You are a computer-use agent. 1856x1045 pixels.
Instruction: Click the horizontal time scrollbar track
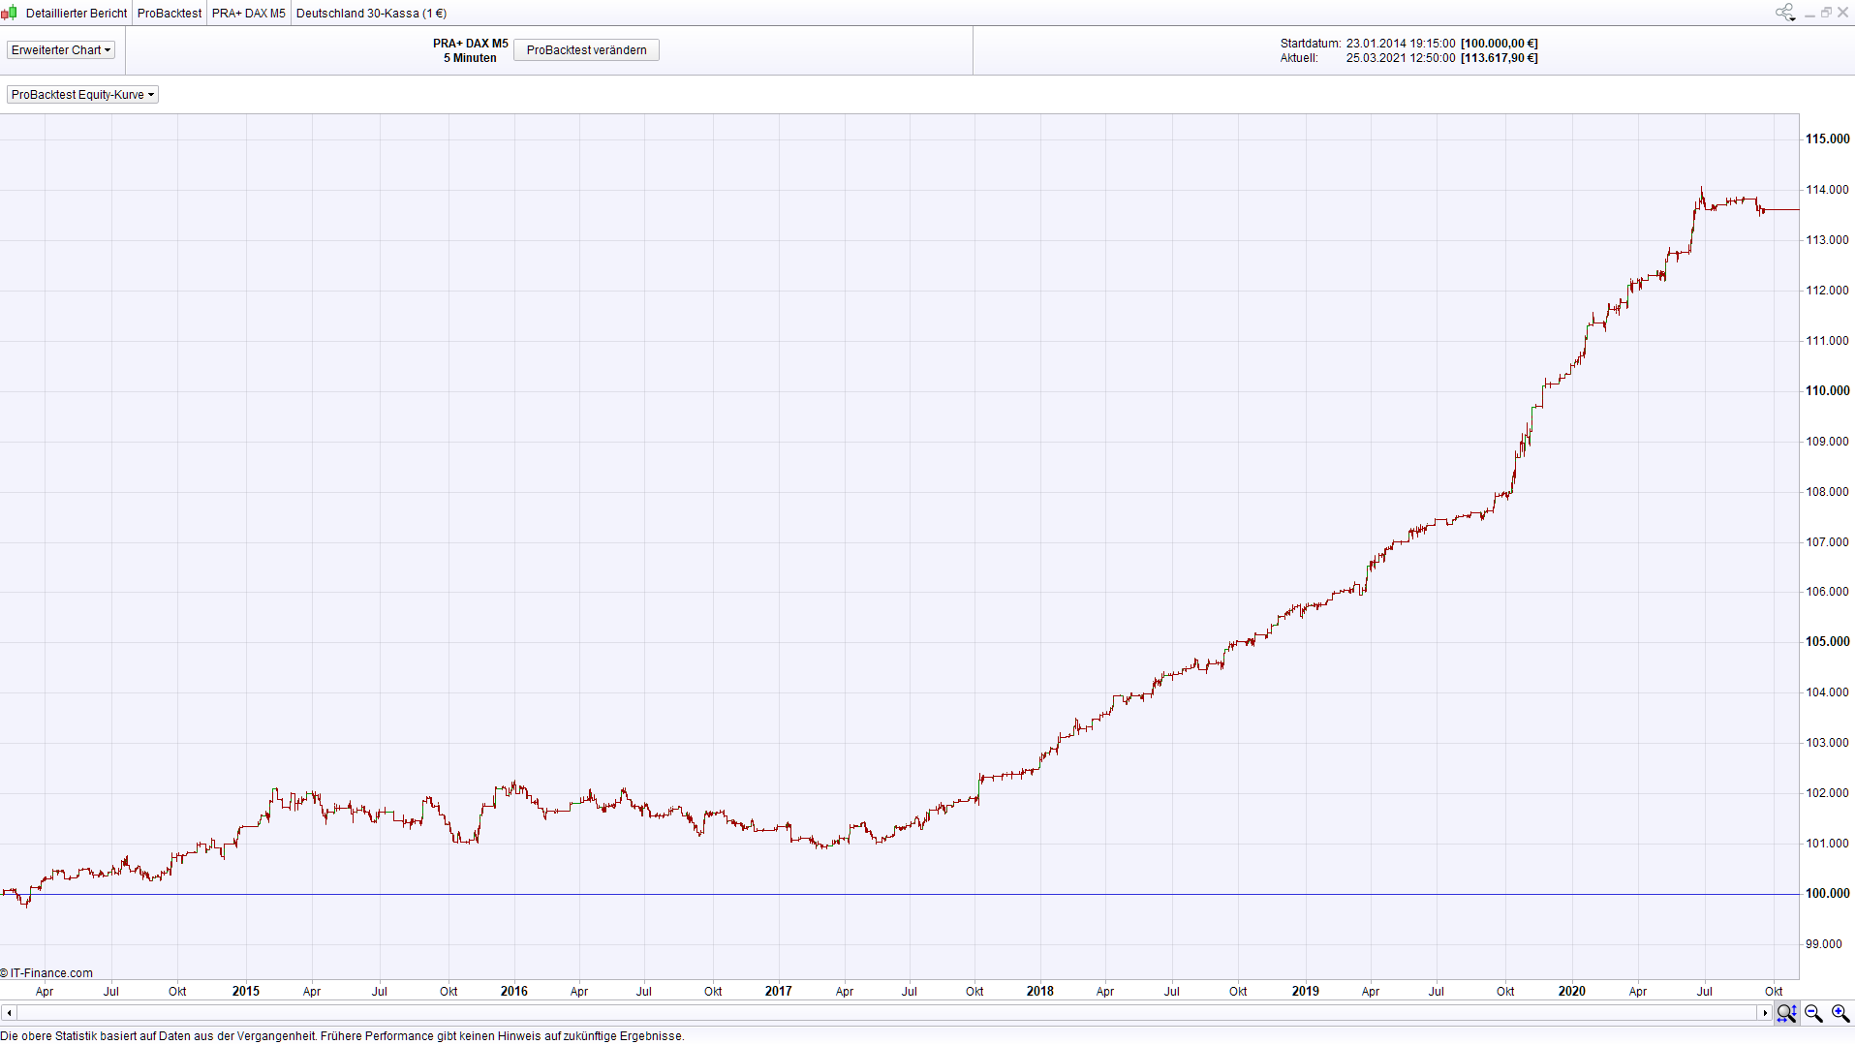coord(886,1013)
